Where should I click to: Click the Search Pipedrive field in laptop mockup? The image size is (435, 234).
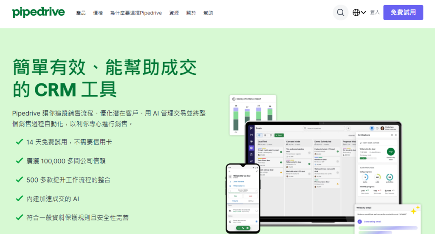coord(324,128)
